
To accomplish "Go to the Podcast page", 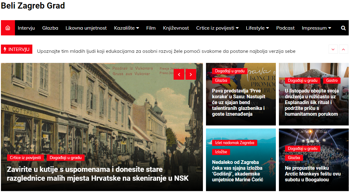I will pyautogui.click(x=285, y=28).
